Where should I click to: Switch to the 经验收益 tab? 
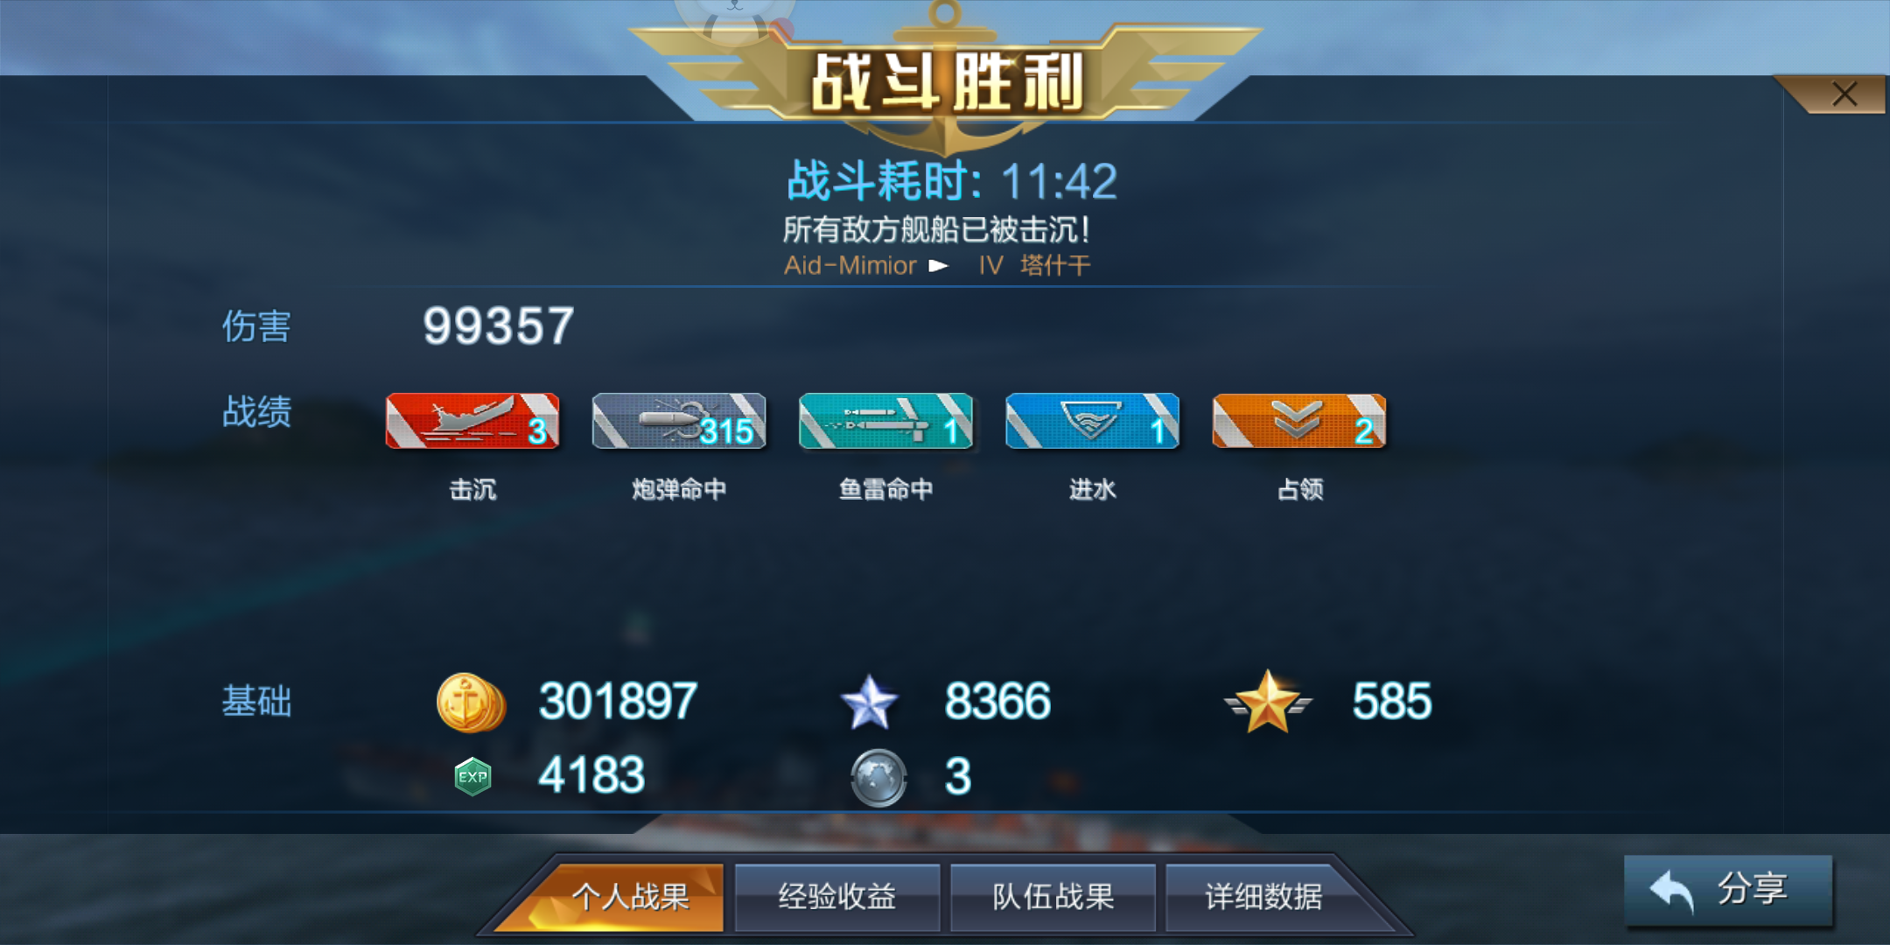(x=837, y=897)
